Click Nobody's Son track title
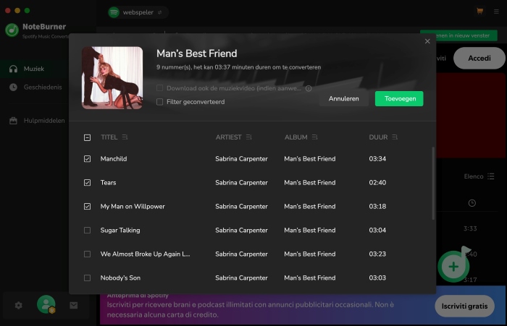507x326 pixels. click(x=120, y=278)
